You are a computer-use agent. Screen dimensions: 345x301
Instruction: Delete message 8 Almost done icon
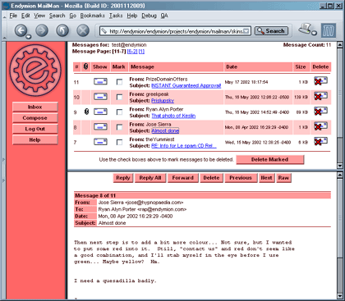pyautogui.click(x=320, y=126)
